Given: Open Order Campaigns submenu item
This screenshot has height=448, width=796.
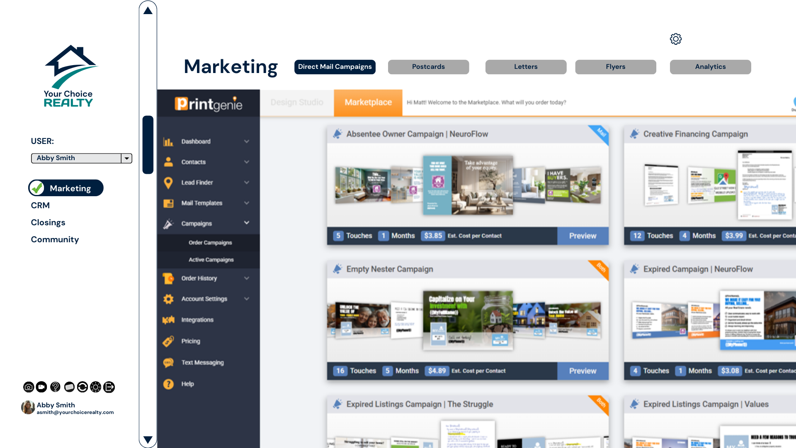Looking at the screenshot, I should [x=210, y=243].
